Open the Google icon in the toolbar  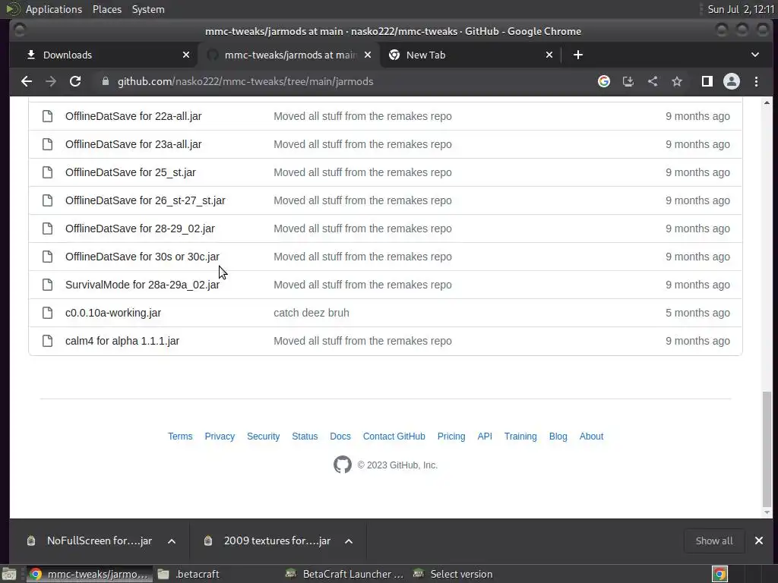pyautogui.click(x=604, y=81)
